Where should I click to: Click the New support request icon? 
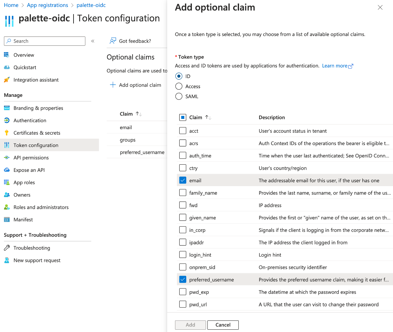(x=7, y=260)
